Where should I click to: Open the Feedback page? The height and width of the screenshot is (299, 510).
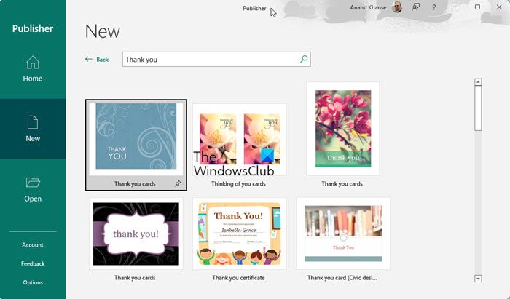(33, 263)
